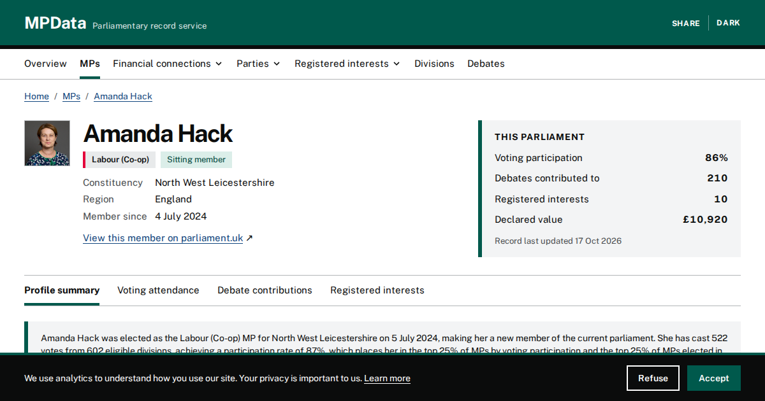Click the Labour (Co-op) party tag
Viewport: 765px width, 401px height.
tap(120, 160)
